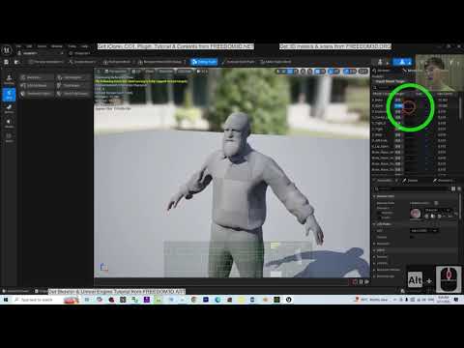Open the Character dropdown in viewport
The image size is (464, 348).
tap(166, 72)
